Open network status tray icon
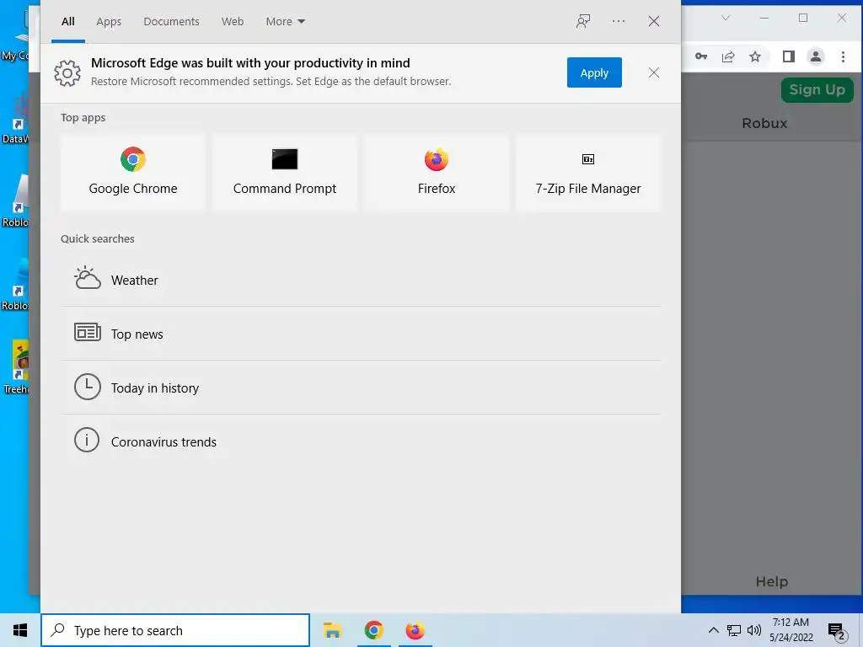Screen dimensions: 863x647 pyautogui.click(x=734, y=630)
